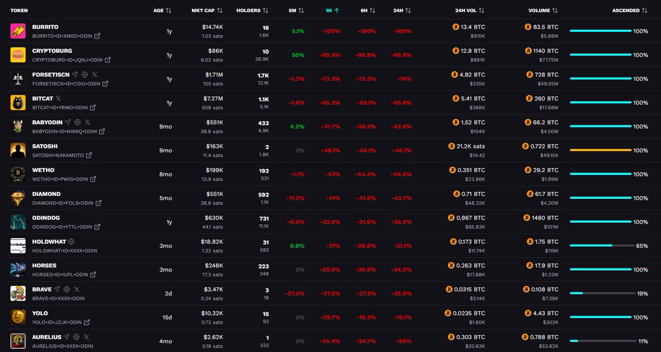Click external link icon for BABYODIN•ID•NWKQ•ODIN
The image size is (661, 352).
[102, 132]
